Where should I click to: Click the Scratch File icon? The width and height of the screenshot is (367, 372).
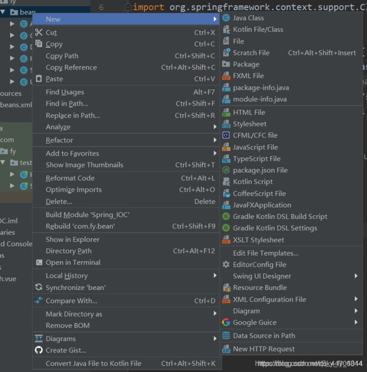click(226, 53)
